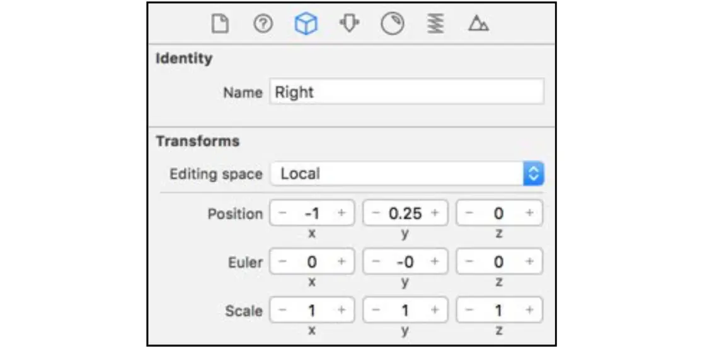Open the Scene inspector mountain icon
Image resolution: width=707 pixels, height=347 pixels.
(478, 25)
